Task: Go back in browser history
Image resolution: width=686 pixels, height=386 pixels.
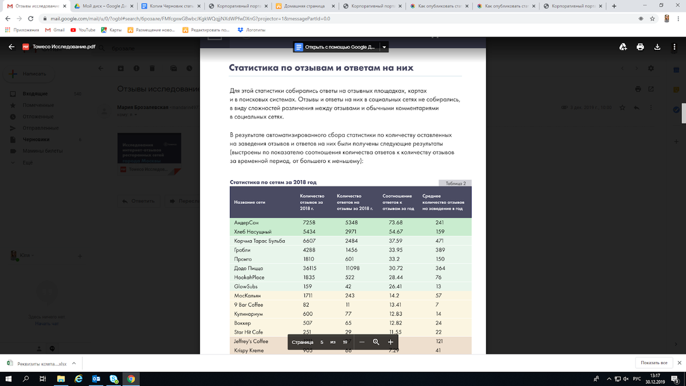Action: [x=8, y=18]
